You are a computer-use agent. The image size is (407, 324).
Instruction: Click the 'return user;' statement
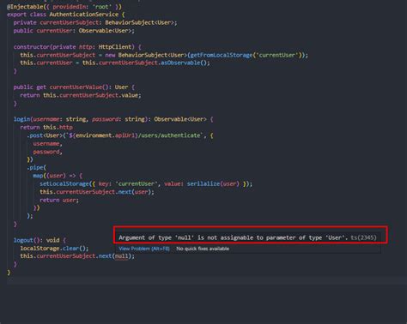59,200
